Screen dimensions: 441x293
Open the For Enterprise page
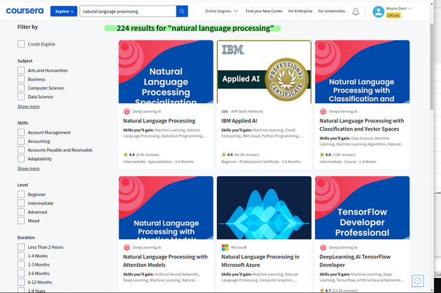pos(300,11)
